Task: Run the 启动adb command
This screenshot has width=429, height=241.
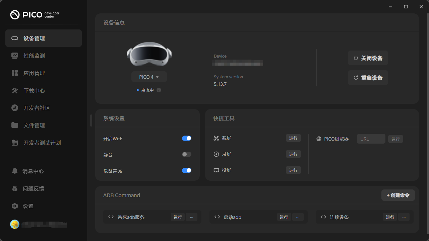Action: tap(284, 217)
